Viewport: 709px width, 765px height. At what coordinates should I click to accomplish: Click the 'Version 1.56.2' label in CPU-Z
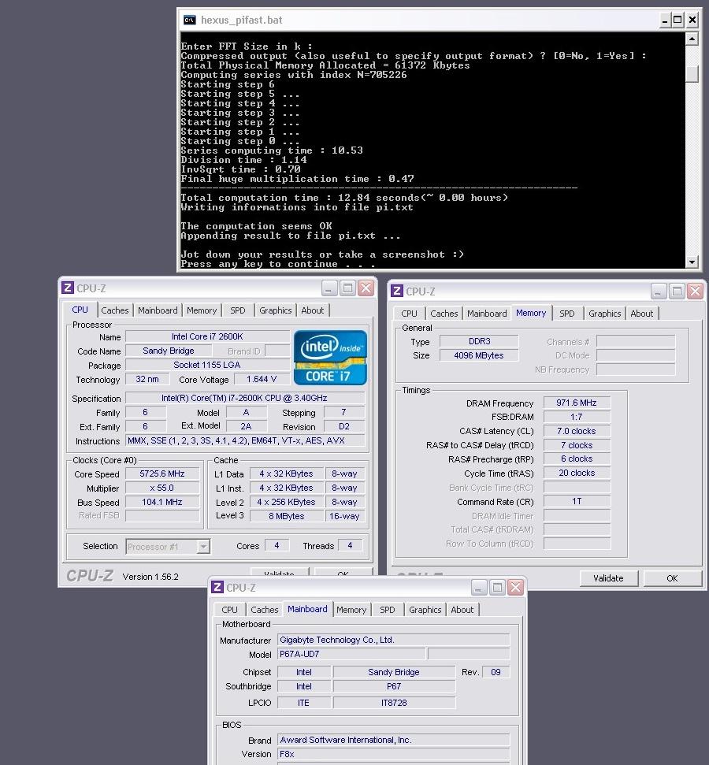click(150, 577)
